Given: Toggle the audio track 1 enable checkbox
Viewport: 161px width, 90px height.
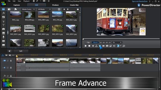Looking at the screenshot, I should pyautogui.click(x=8, y=68).
